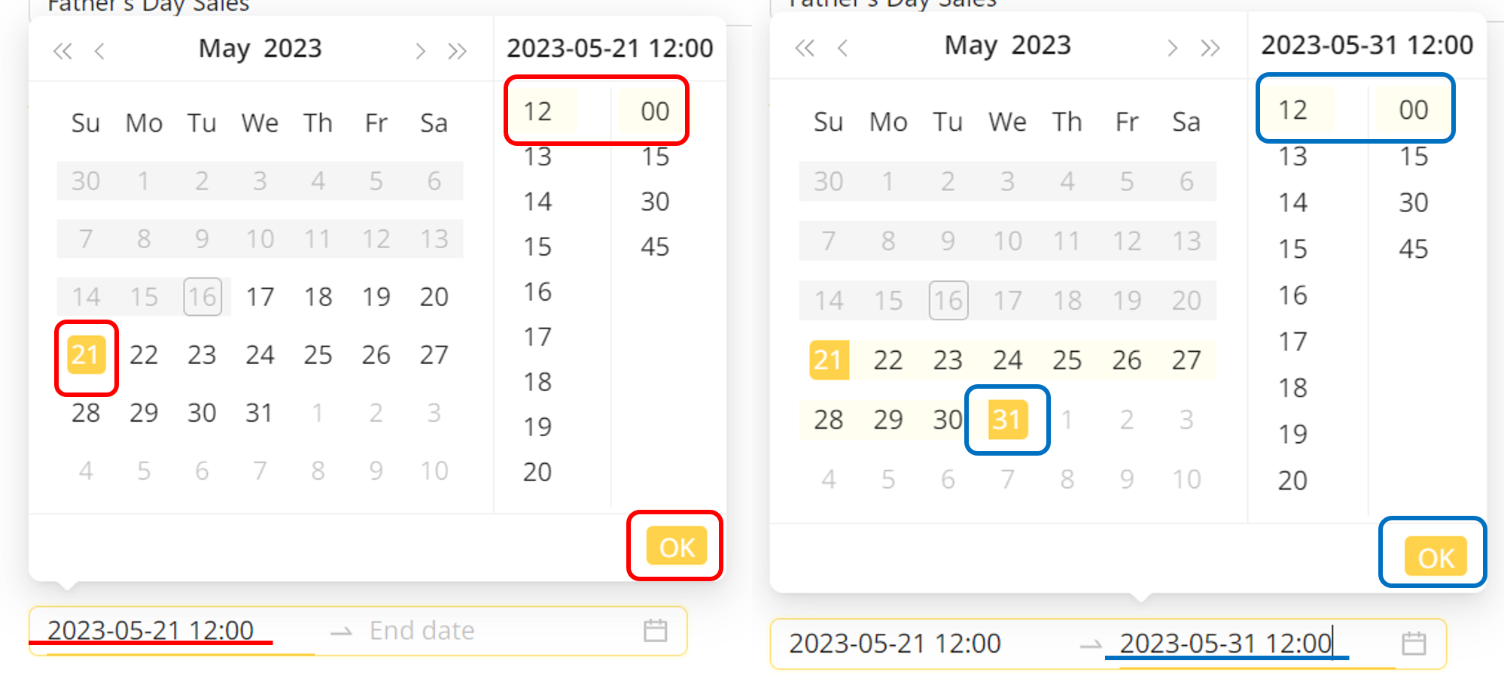Select May 21 in left calendar

(x=86, y=355)
